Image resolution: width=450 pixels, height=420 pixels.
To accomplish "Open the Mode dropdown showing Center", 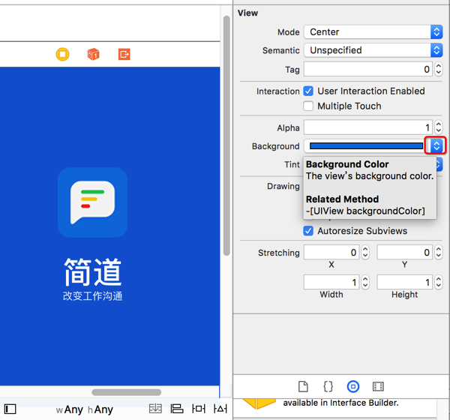I will point(373,31).
